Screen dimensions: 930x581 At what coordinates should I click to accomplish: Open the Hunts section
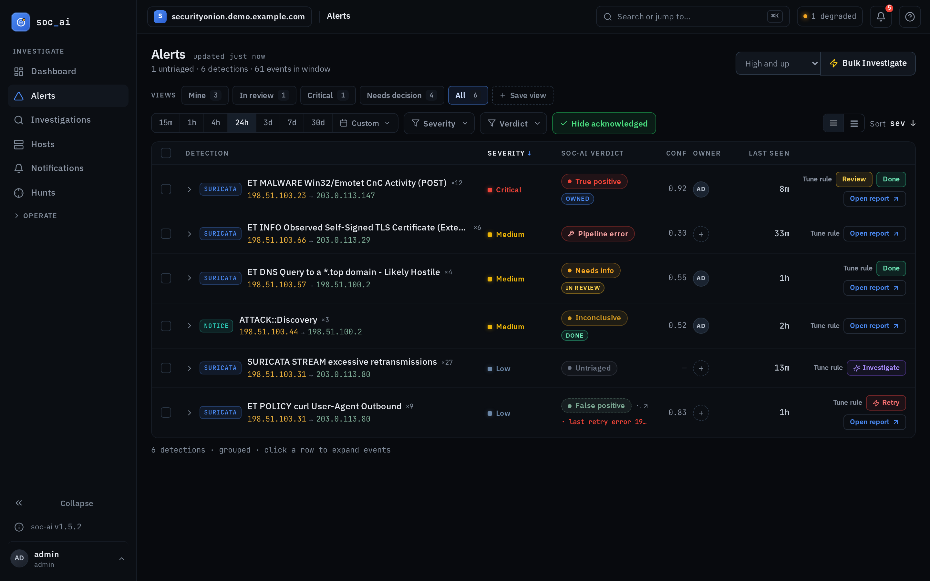68,192
